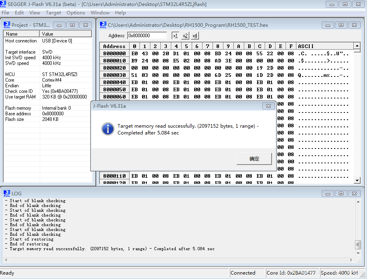Click hex view scroll down arrow
Screen dimensions: 367x279
(x=357, y=180)
